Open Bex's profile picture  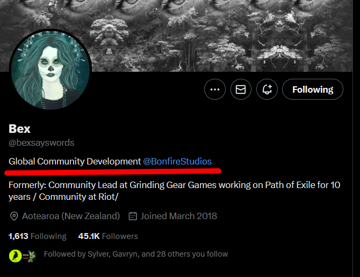coord(51,69)
